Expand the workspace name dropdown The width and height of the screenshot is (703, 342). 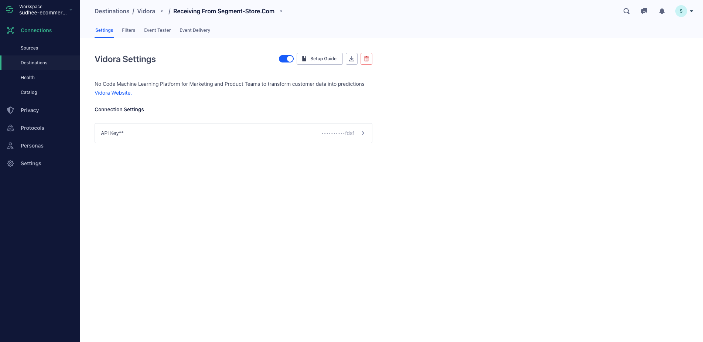click(71, 10)
